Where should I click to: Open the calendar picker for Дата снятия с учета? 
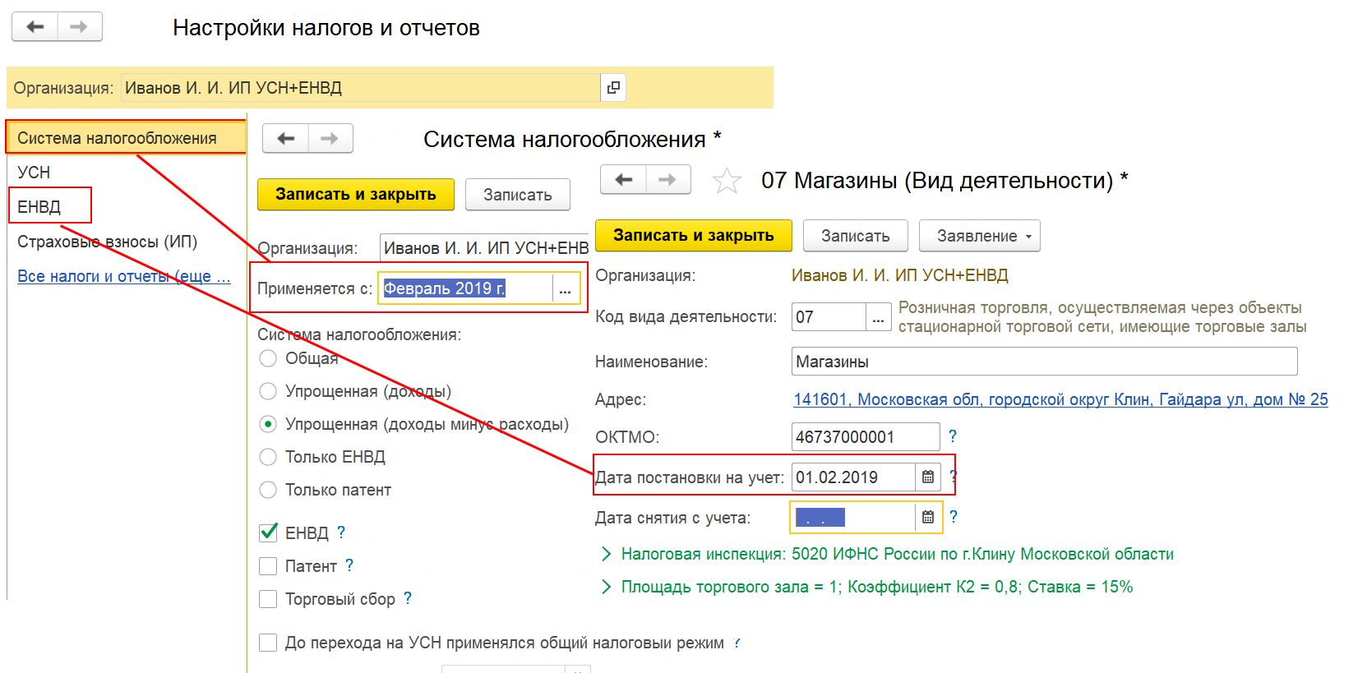click(928, 517)
